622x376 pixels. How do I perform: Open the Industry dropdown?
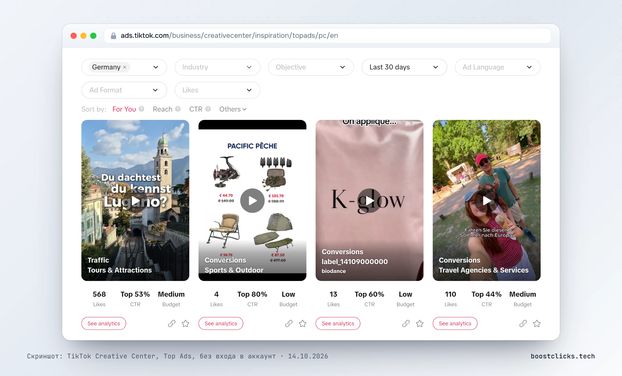(217, 67)
